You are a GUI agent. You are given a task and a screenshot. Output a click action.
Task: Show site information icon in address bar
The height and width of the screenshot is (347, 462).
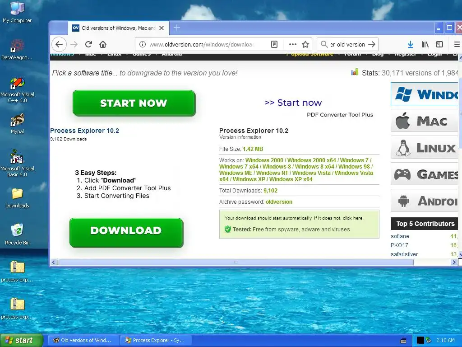coord(142,44)
